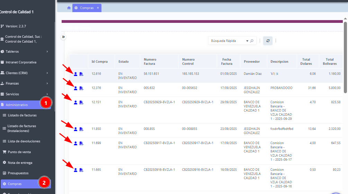The image size is (348, 194).
Task: Click the magnifier icon in quick search
Action: point(252,41)
